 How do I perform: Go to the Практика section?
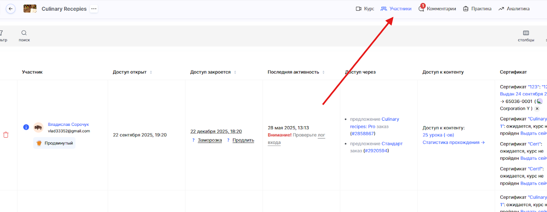(x=477, y=9)
